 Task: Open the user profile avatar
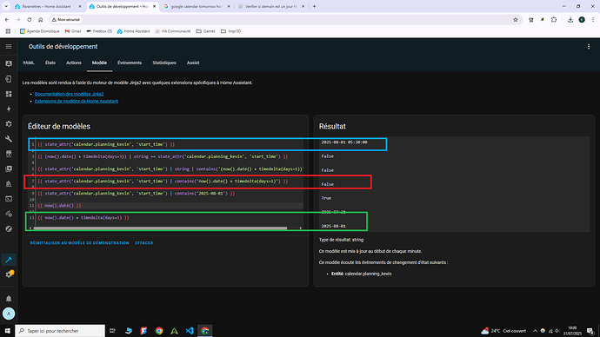[9, 314]
